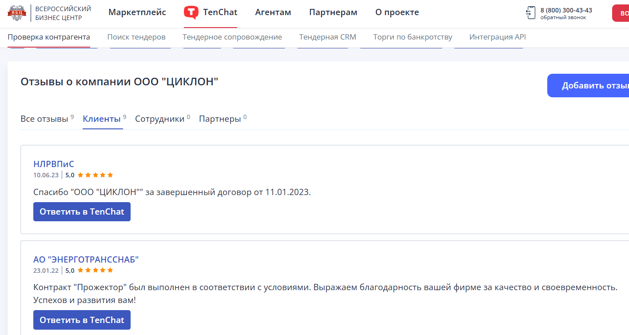Screen dimensions: 629x335
Task: Show the Партнеры reviews tab
Action: pos(220,119)
